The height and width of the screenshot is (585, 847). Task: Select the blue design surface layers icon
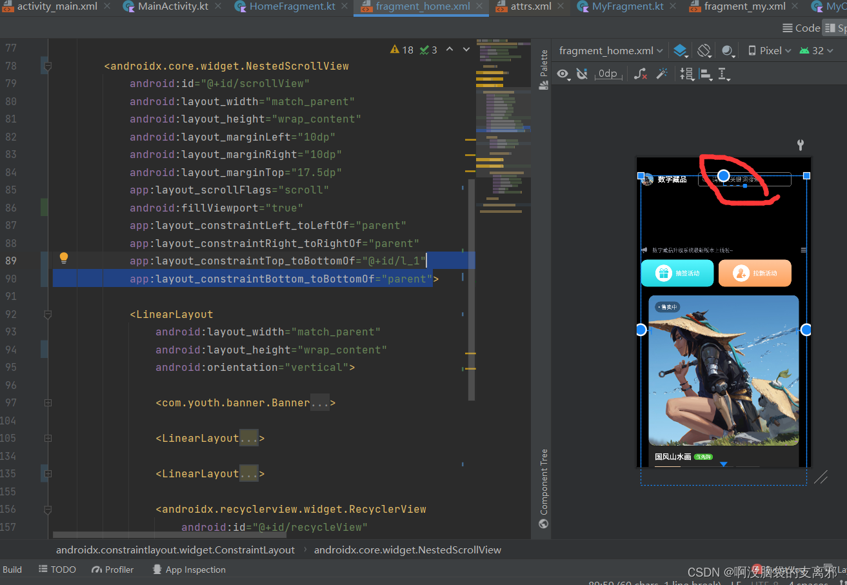681,50
